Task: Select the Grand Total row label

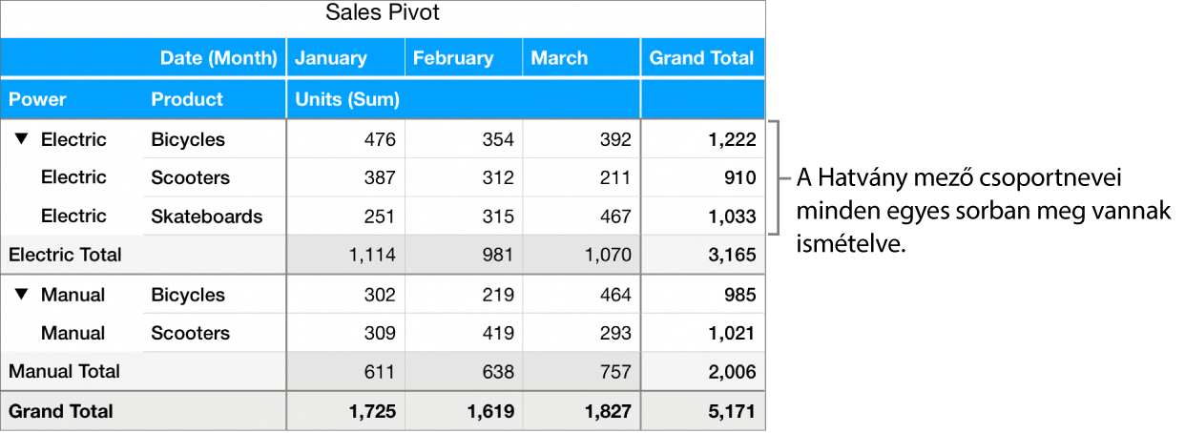Action: pos(61,411)
